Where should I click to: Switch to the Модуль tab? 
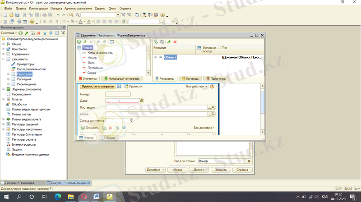[110, 138]
